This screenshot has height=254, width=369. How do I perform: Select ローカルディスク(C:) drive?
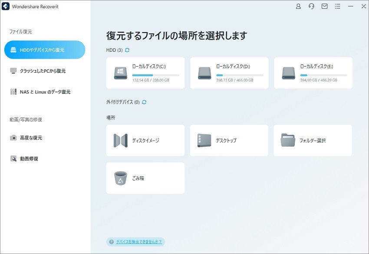(x=145, y=73)
